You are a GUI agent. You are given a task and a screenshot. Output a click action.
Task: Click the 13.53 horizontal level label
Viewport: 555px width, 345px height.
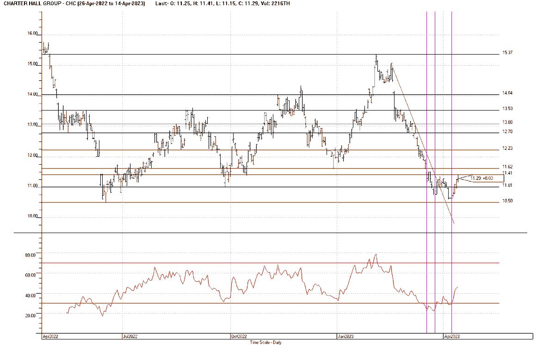pos(507,109)
